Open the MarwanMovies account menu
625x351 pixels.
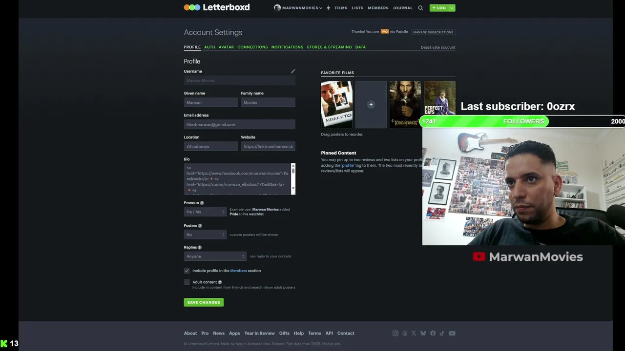298,8
